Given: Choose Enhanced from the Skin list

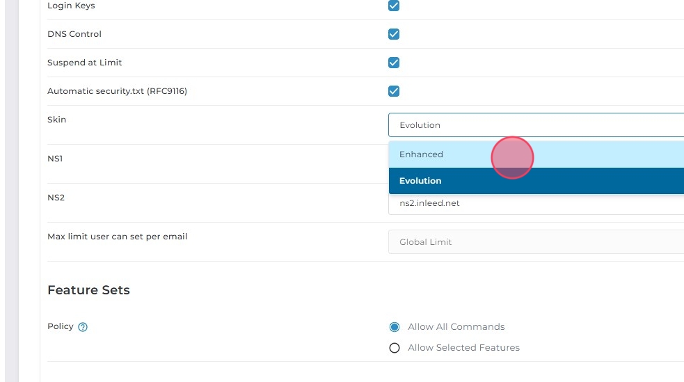Looking at the screenshot, I should [422, 154].
